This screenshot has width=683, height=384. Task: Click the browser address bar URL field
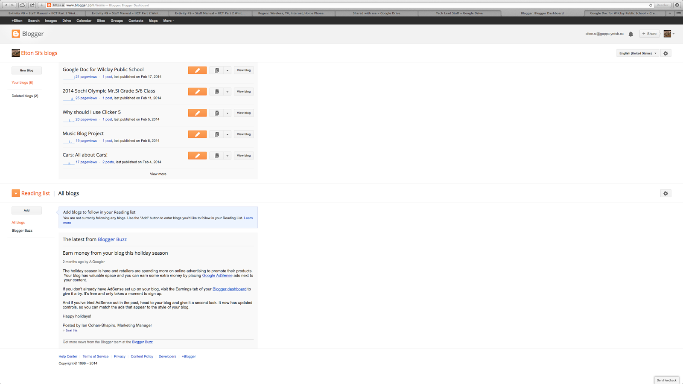(350, 5)
